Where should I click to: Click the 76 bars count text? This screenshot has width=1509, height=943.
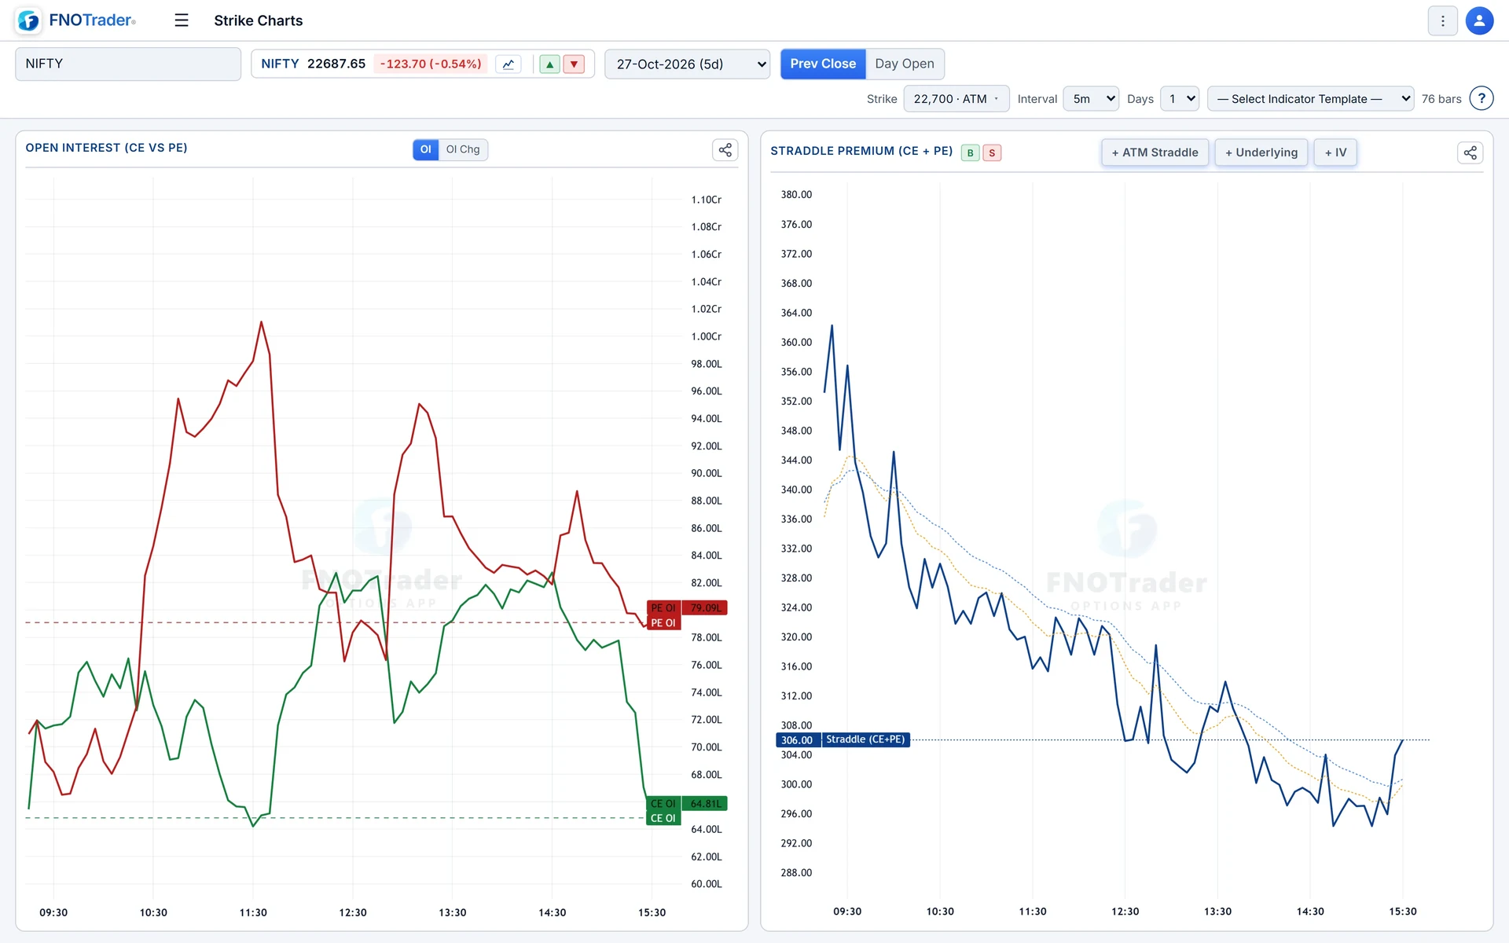[1441, 99]
